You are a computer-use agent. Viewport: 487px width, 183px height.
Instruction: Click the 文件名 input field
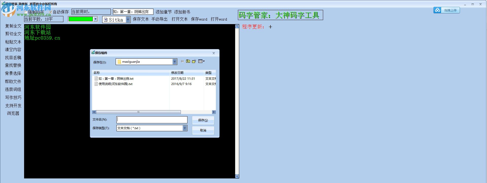[x=152, y=120]
